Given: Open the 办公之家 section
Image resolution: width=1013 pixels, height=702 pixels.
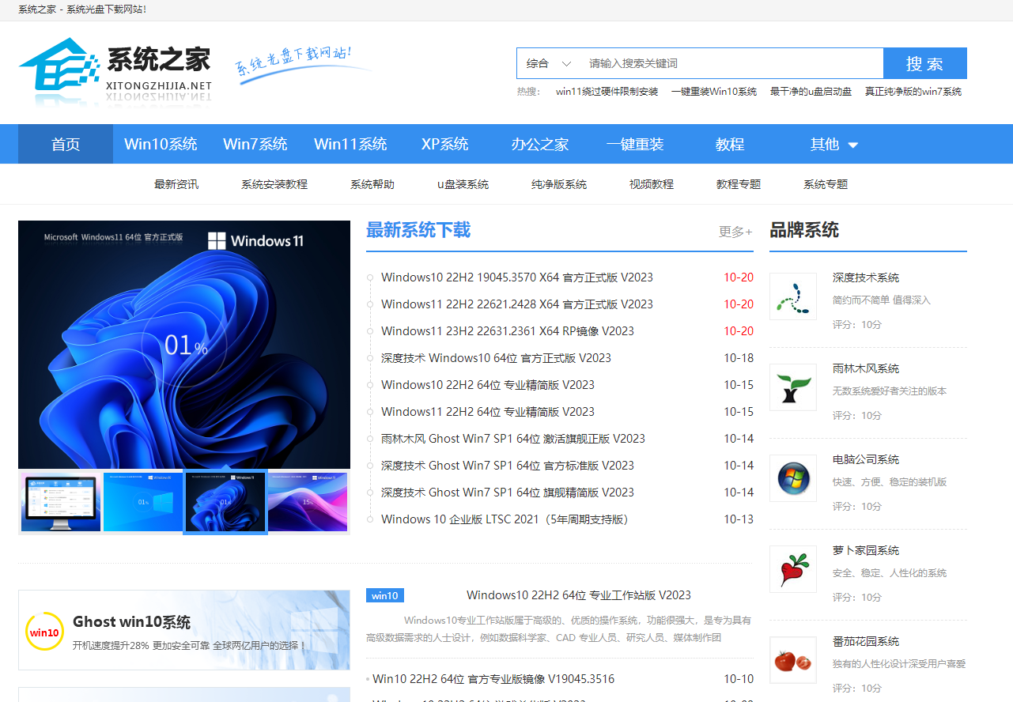Looking at the screenshot, I should tap(539, 144).
